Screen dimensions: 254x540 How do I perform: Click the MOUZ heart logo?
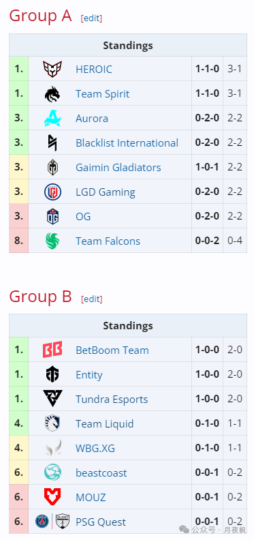[52, 497]
